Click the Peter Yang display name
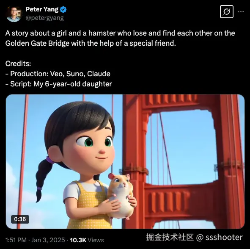The height and width of the screenshot is (249, 250). pos(42,9)
